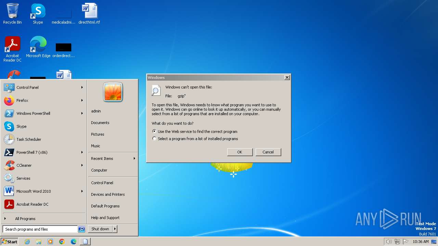Expand the Recent Items submenu arrow
This screenshot has height=246, width=438.
pyautogui.click(x=134, y=159)
